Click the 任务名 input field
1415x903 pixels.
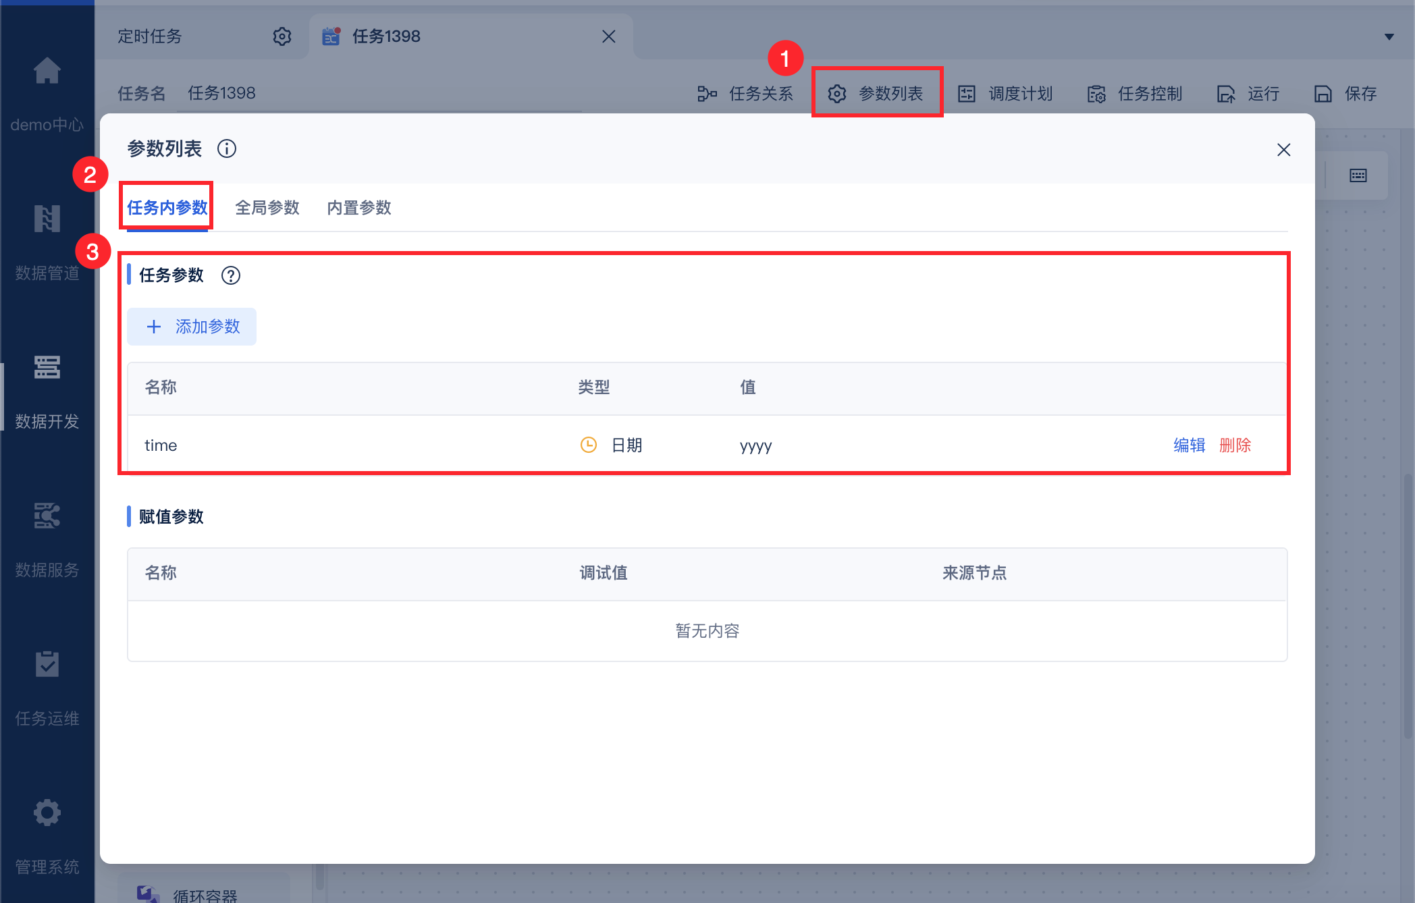(378, 93)
